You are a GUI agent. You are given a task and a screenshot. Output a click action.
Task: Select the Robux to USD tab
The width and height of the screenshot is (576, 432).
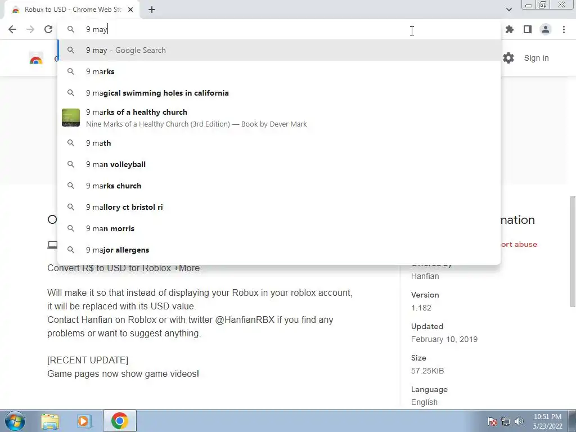[x=71, y=10]
